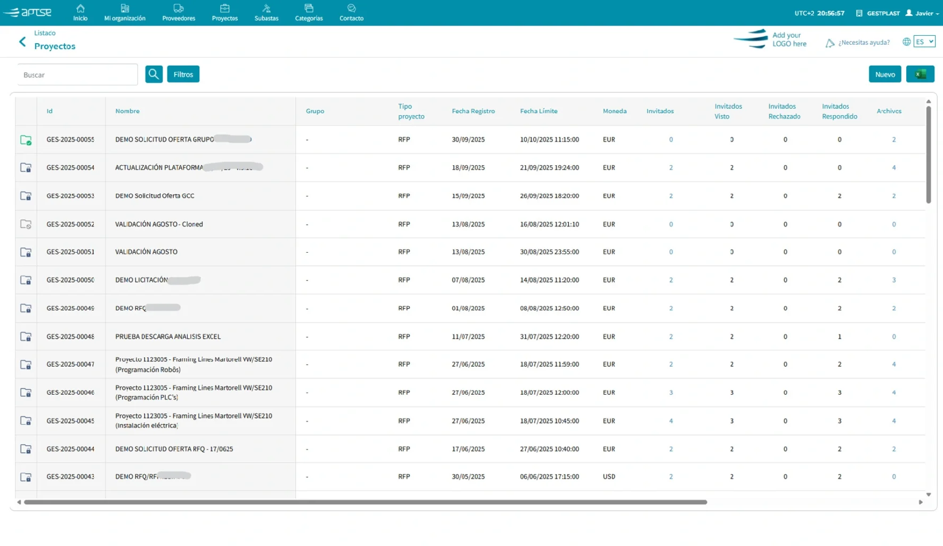
Task: Open the Filtros filter panel
Action: (x=183, y=74)
